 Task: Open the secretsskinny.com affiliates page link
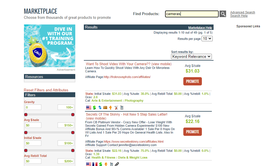coord(134,142)
